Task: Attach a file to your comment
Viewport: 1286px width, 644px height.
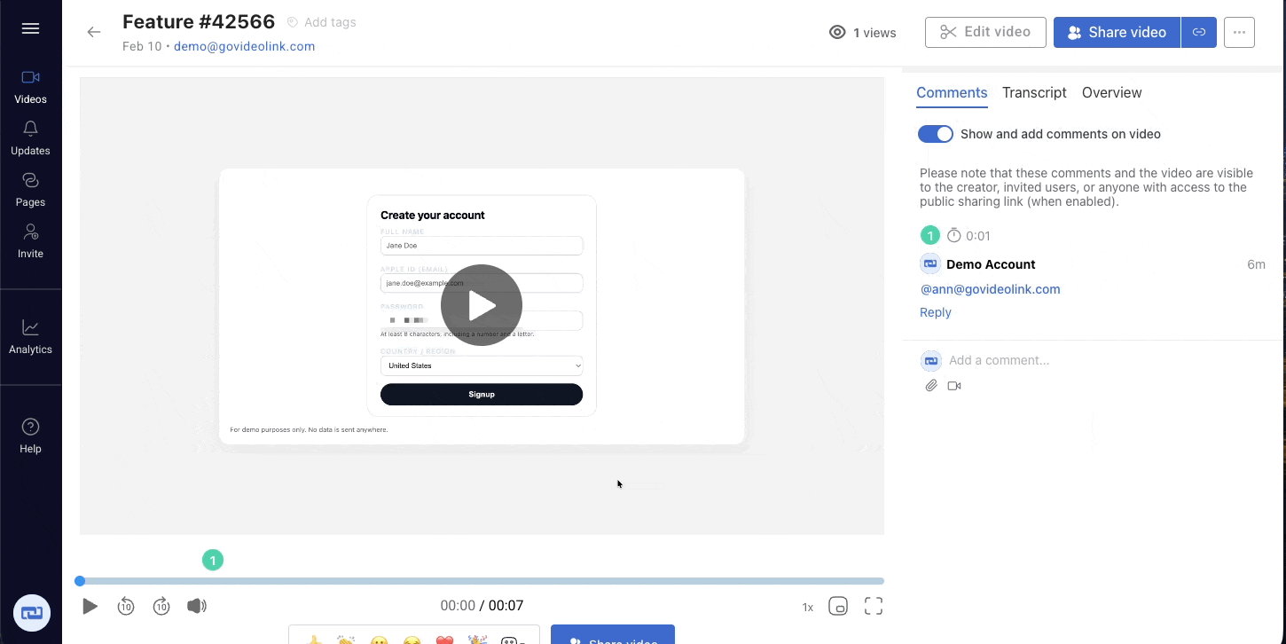Action: click(x=931, y=385)
